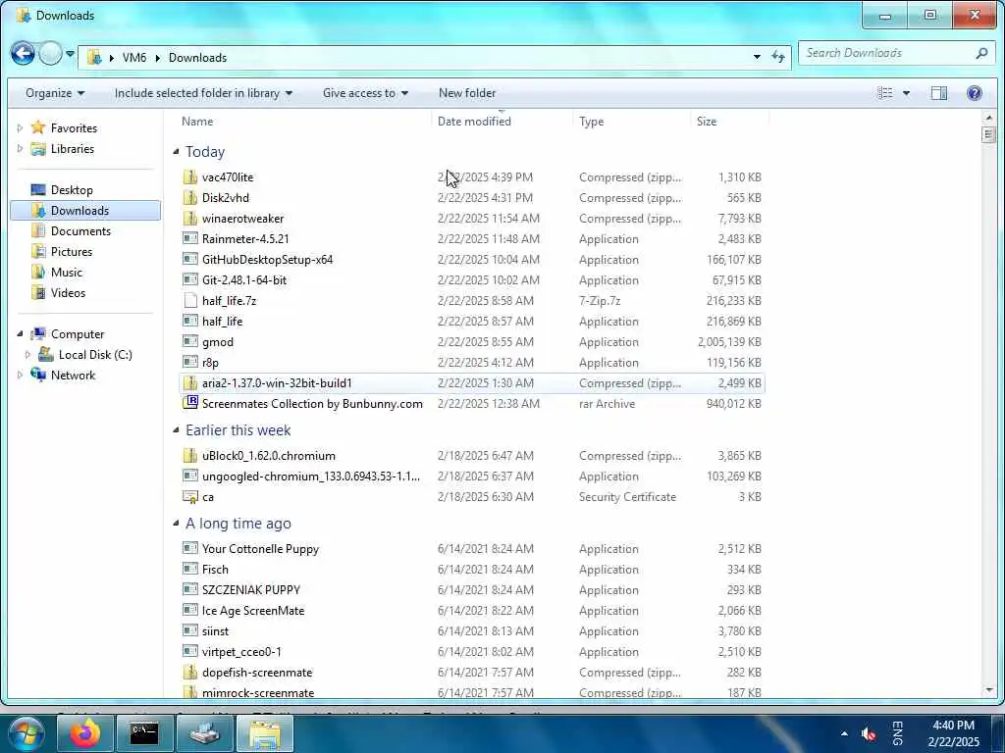Select the half_life.7z file icon
Screen dimensions: 1005x753
(x=189, y=300)
